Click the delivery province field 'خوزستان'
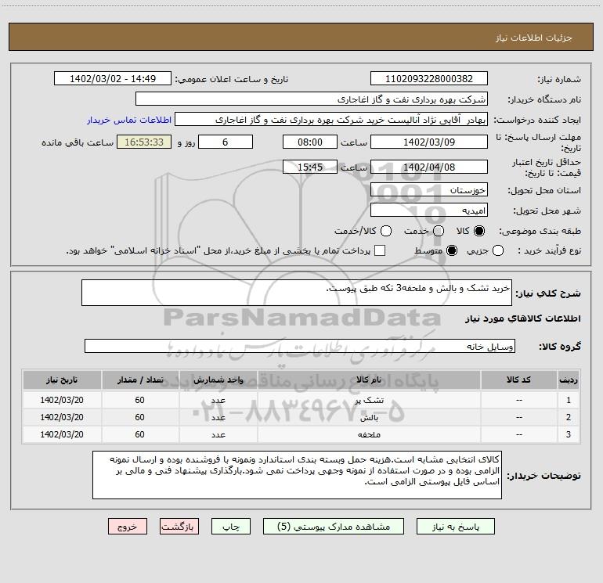603x583 pixels. click(x=429, y=190)
